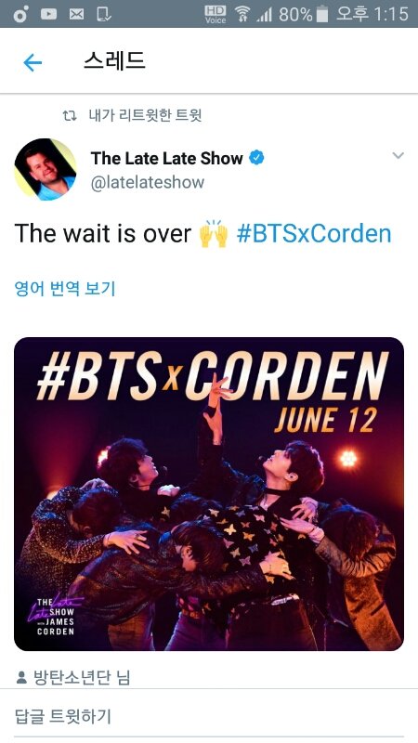Viewport: 418px width, 743px height.
Task: Open the 방탄소년단 님 tagged user
Action: pos(82,678)
